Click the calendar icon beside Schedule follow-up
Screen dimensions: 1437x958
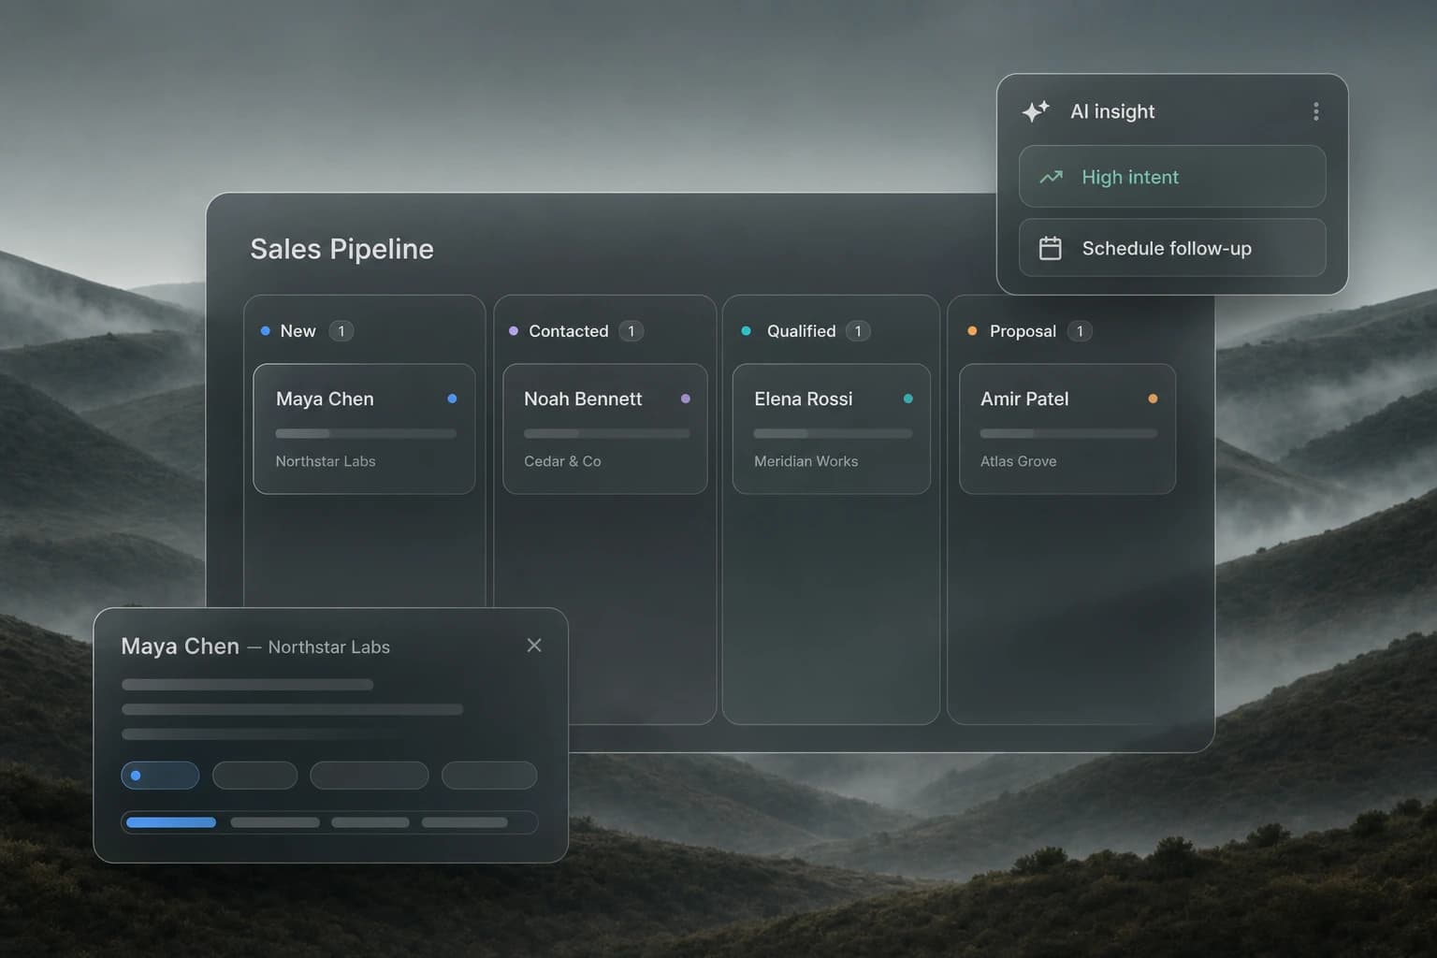tap(1051, 248)
